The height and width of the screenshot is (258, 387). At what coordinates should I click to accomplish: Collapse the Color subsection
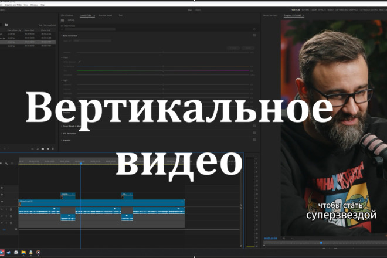[x=62, y=57]
